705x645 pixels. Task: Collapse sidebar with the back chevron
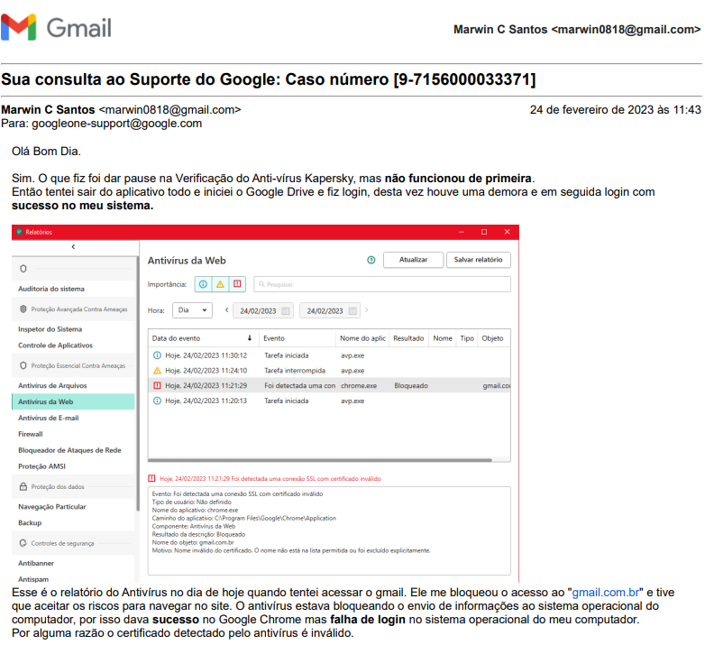coord(73,247)
